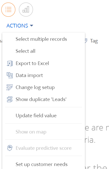The width and height of the screenshot is (109, 169).
Task: Click the Change log pencil icon
Action: (10, 87)
